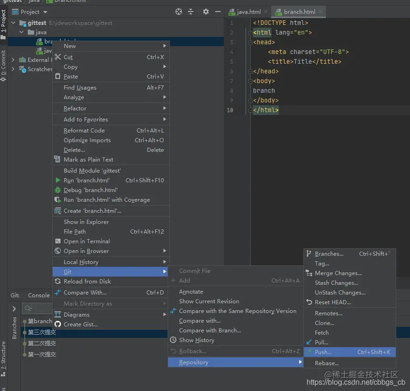Choose Delete... in the context menu

[111, 150]
